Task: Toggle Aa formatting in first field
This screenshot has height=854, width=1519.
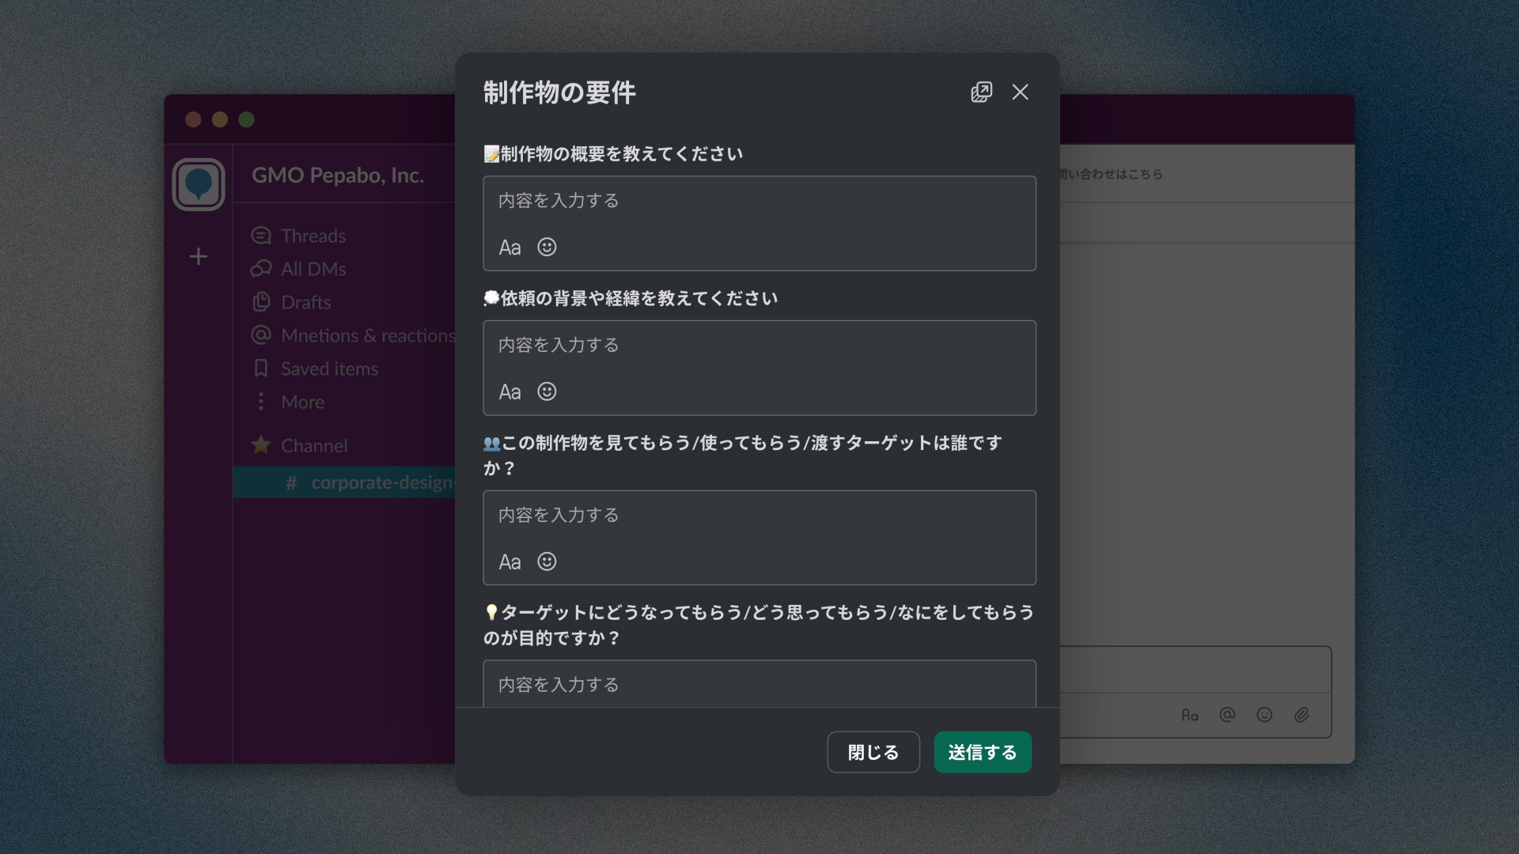Action: coord(509,248)
